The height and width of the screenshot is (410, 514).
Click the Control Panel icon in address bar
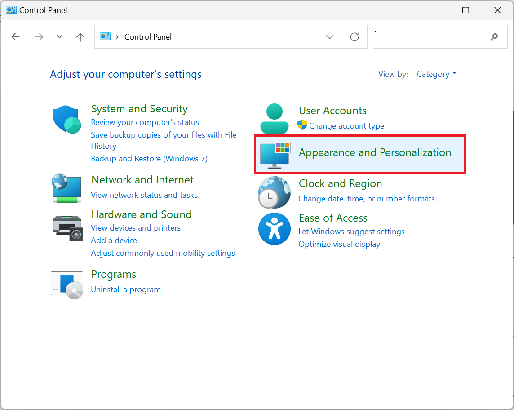(x=105, y=37)
